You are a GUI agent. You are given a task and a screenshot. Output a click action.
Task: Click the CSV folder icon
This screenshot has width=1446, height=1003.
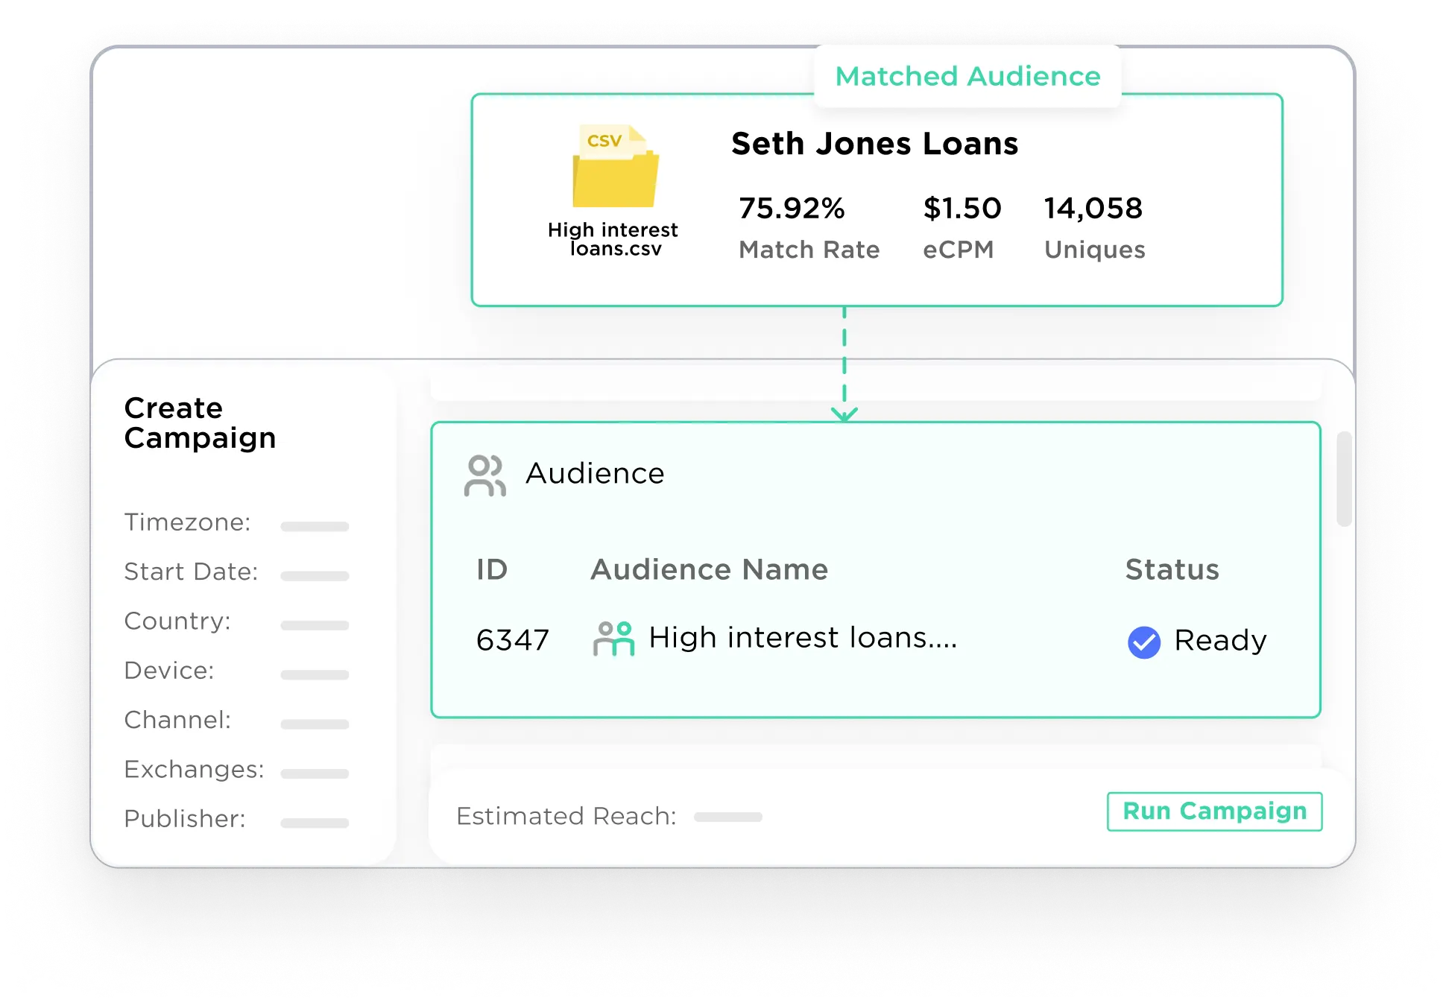615,167
